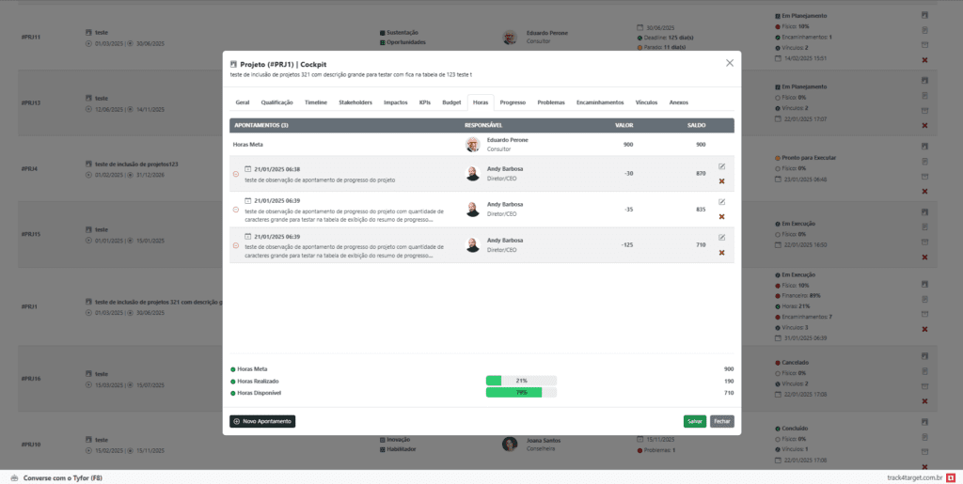Delete the appointment with value -30
The height and width of the screenshot is (484, 963).
721,180
